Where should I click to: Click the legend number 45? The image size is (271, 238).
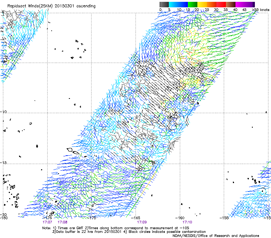(x=244, y=10)
